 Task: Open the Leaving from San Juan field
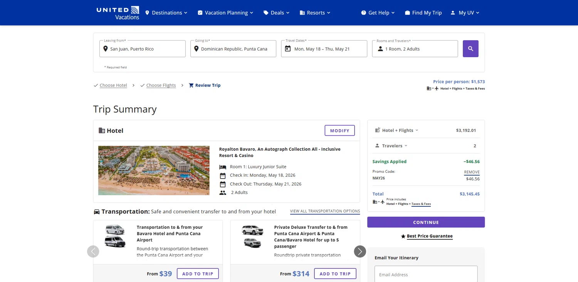click(x=143, y=49)
